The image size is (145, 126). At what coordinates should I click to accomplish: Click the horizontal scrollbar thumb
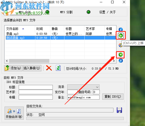pos(29,61)
